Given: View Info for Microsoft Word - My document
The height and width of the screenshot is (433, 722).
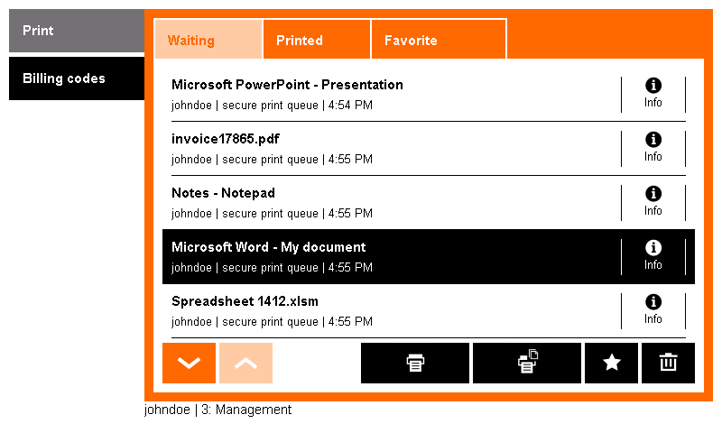Looking at the screenshot, I should (x=653, y=257).
